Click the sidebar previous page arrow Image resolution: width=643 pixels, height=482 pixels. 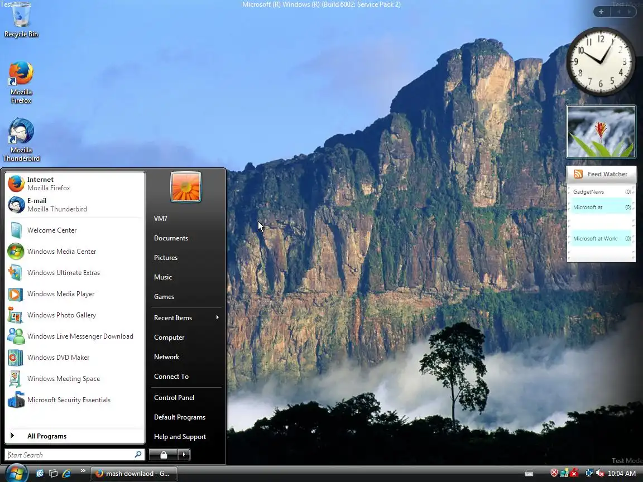[x=619, y=12]
